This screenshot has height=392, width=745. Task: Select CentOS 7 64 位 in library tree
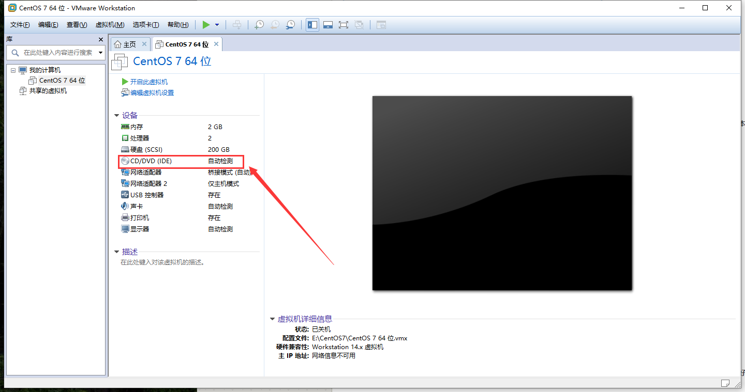pos(62,80)
